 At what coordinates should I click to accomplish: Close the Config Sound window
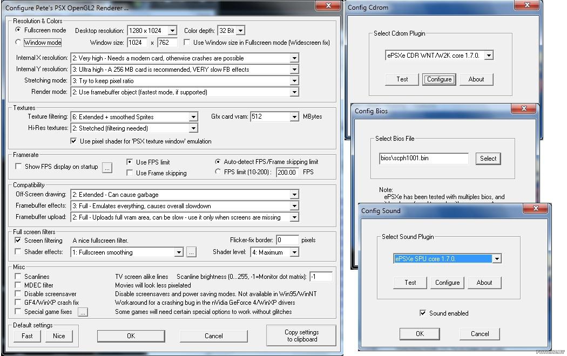(x=536, y=208)
